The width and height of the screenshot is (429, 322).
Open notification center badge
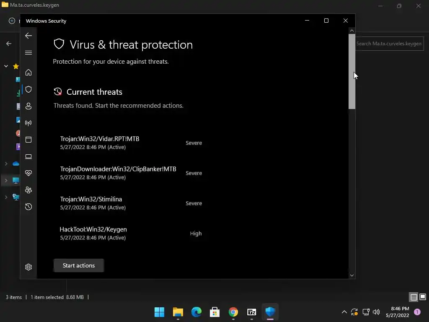417,312
